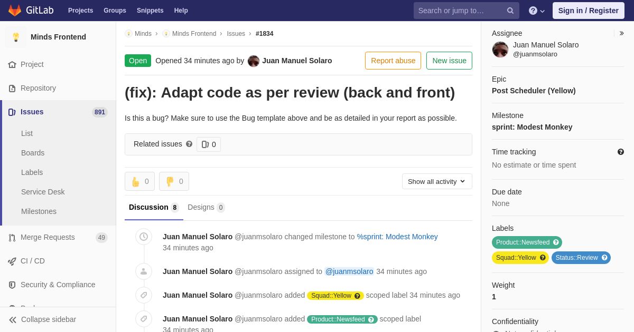Click the Repository file icon
This screenshot has width=634, height=332.
(x=12, y=88)
